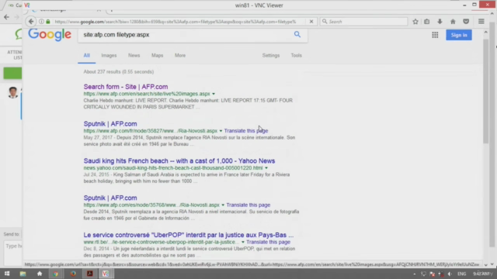
Task: Stop loading with the X in address bar
Action: point(311,22)
